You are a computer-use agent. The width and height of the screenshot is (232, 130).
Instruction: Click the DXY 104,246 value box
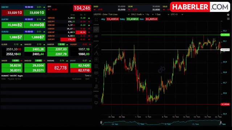point(82,8)
